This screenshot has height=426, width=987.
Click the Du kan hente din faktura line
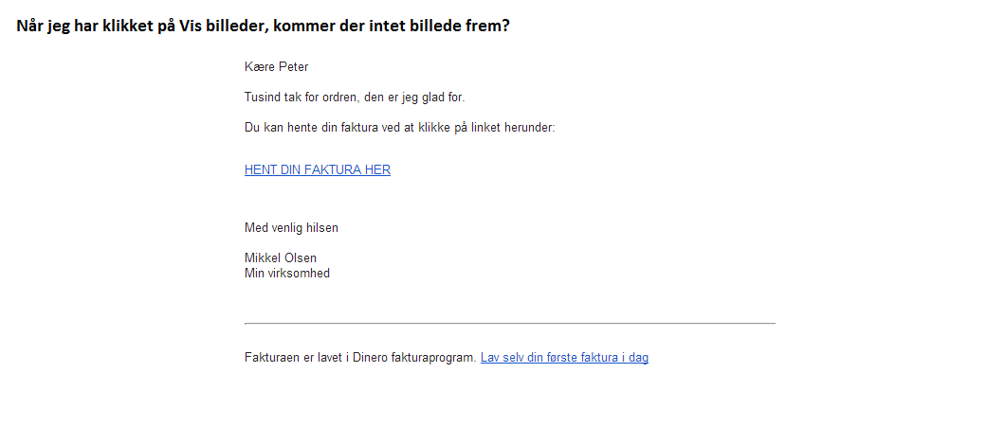400,128
